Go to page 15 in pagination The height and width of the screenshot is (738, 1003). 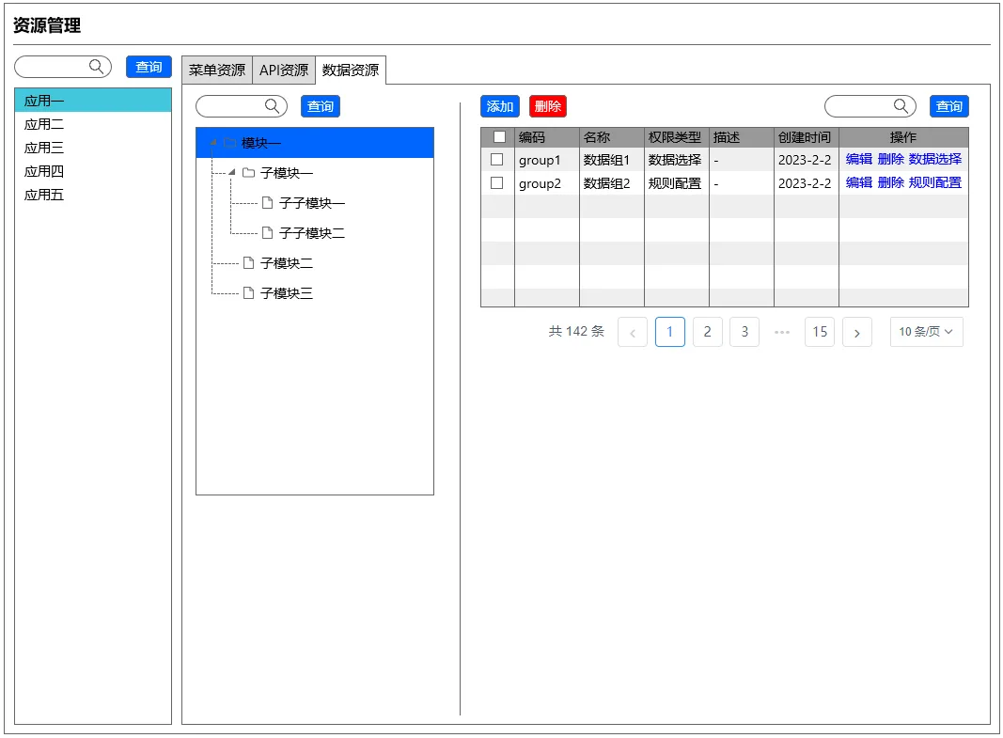pyautogui.click(x=820, y=332)
